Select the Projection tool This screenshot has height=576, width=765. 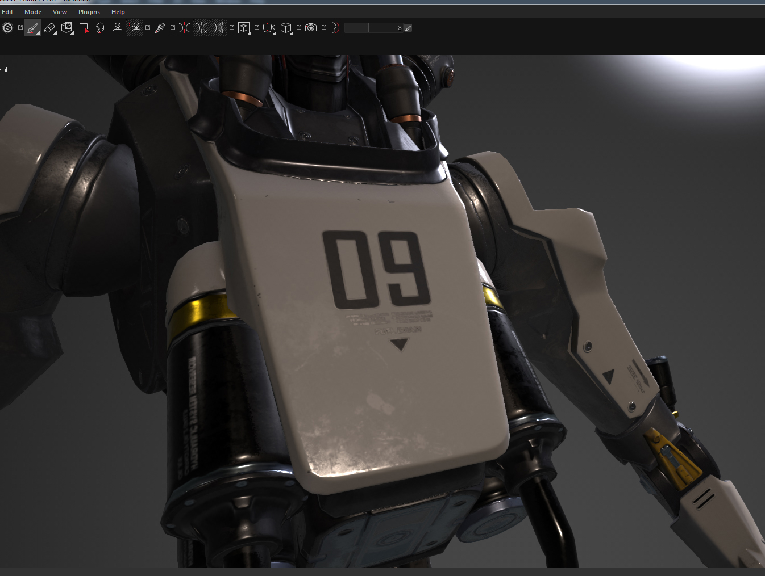(x=67, y=28)
